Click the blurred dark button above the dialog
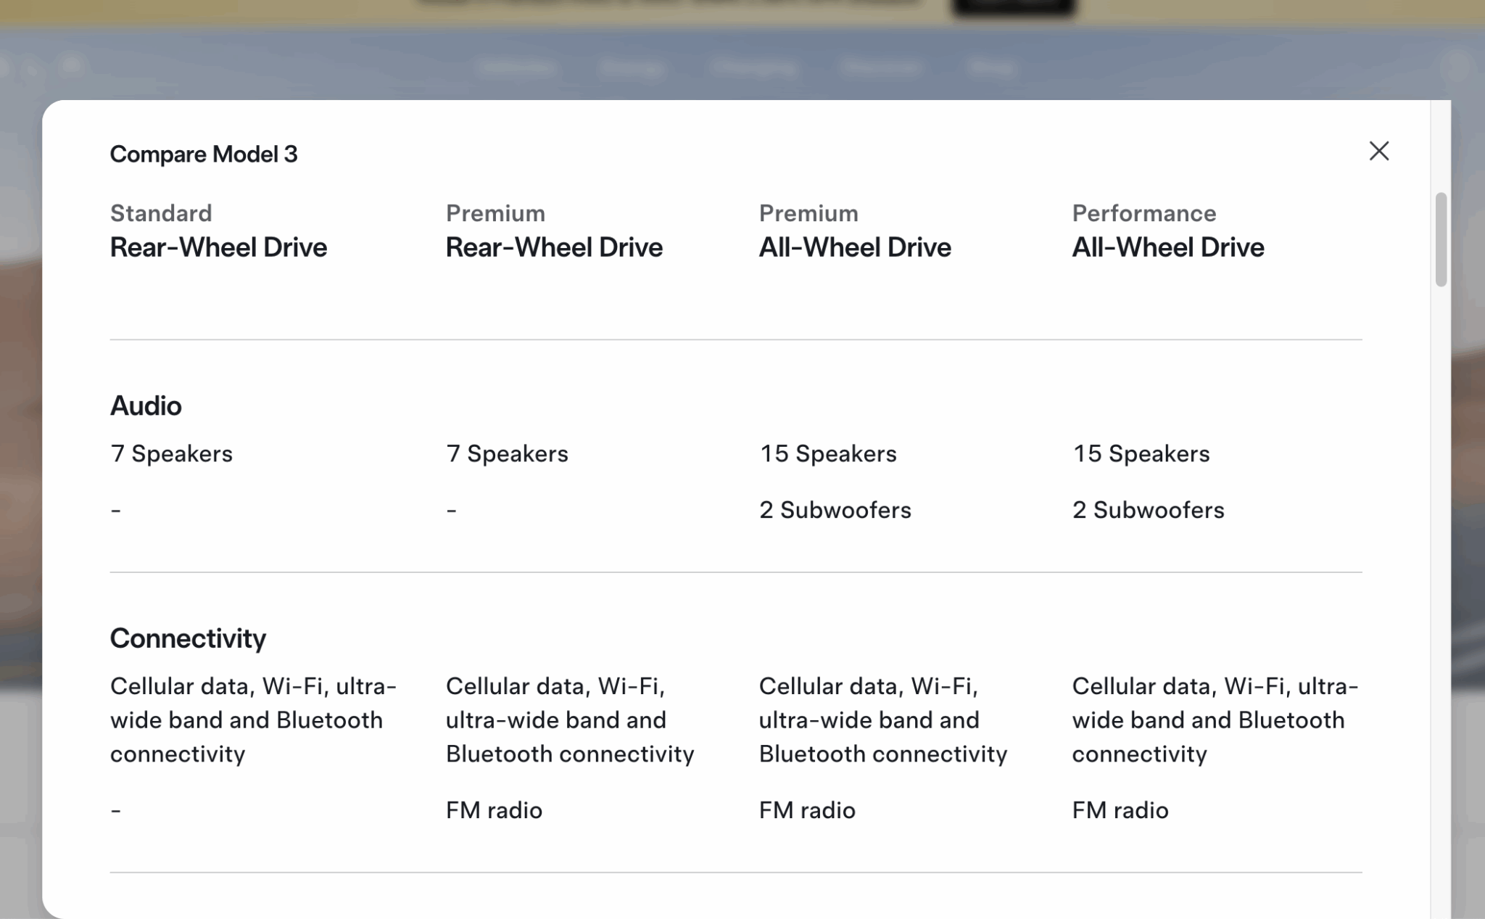This screenshot has width=1485, height=919. point(1013,7)
